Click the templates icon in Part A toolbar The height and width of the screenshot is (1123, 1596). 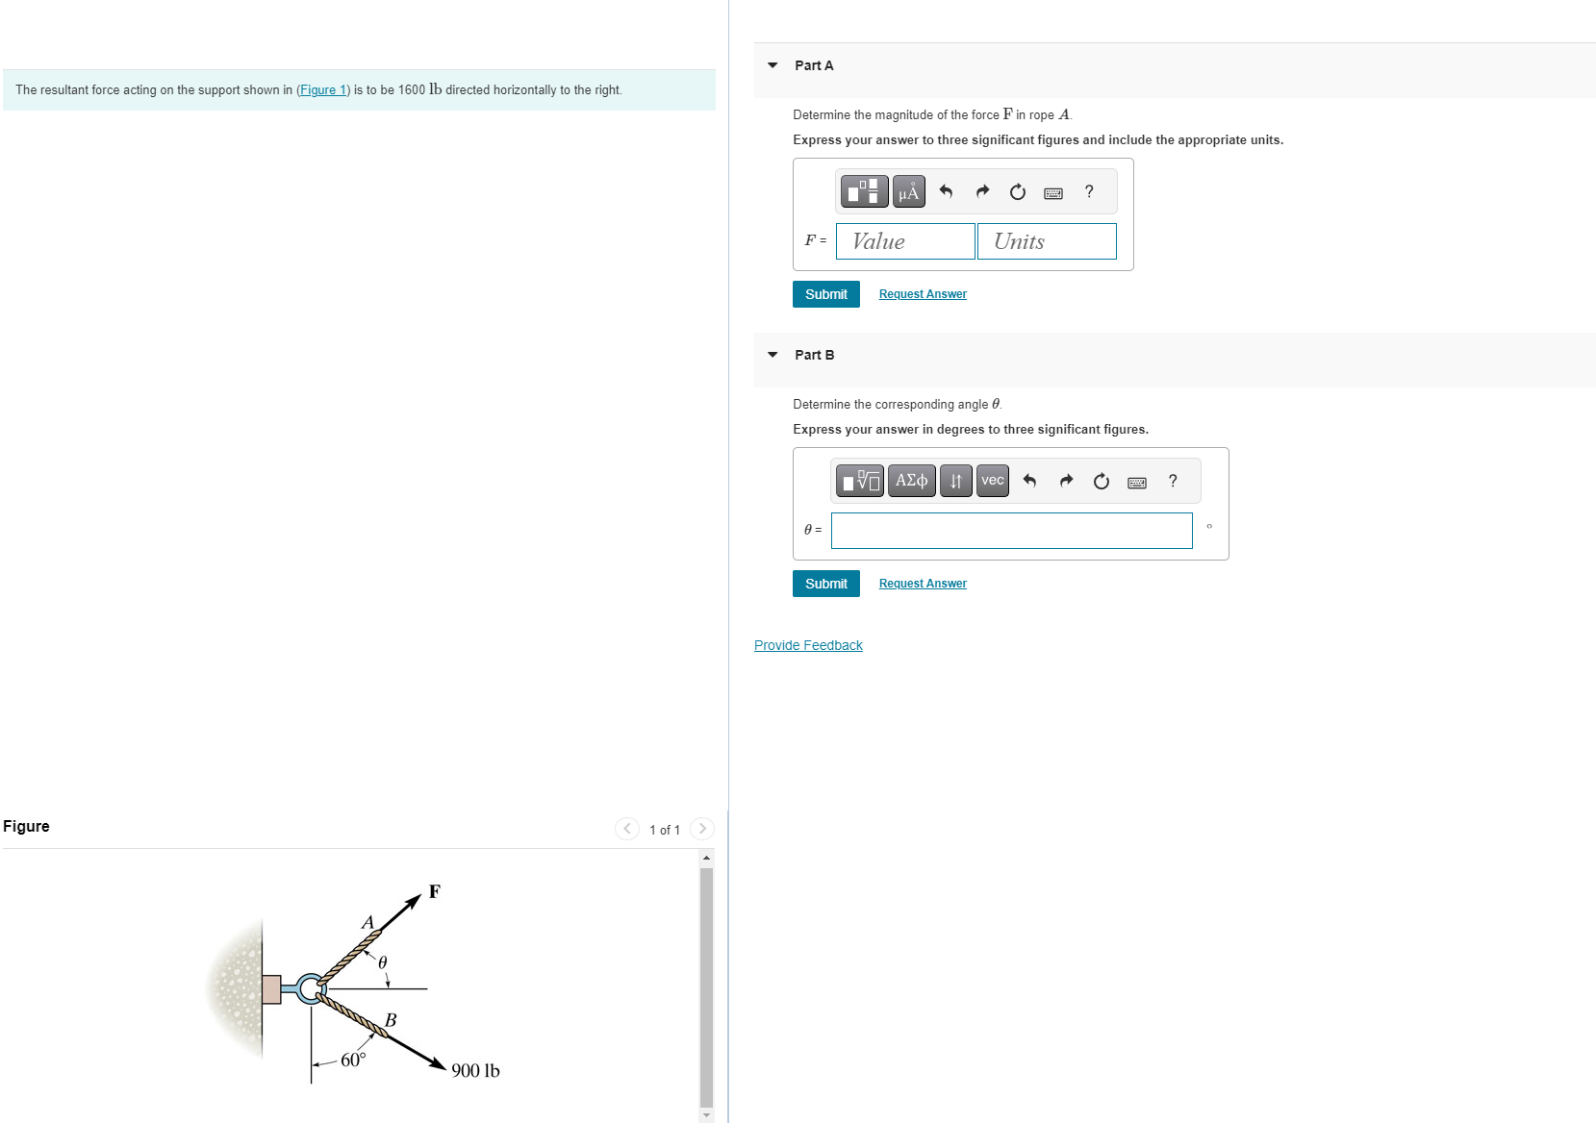[863, 191]
